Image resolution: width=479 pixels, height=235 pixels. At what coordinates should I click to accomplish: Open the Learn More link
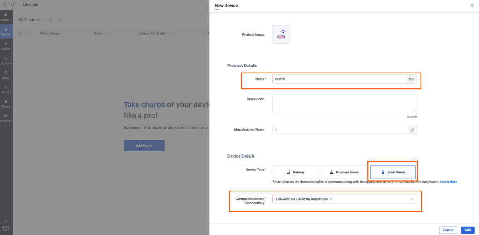coord(449,182)
